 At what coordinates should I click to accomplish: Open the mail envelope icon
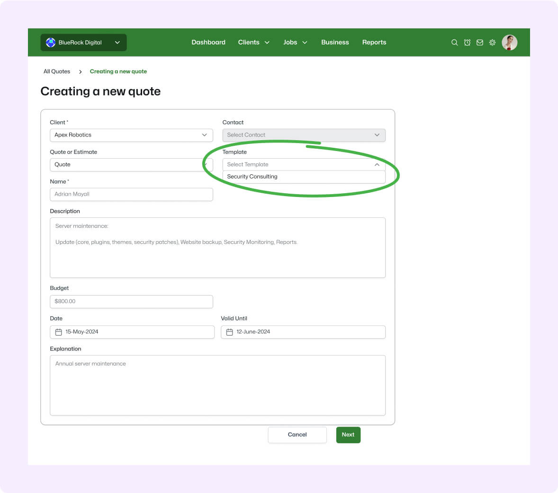coord(480,42)
